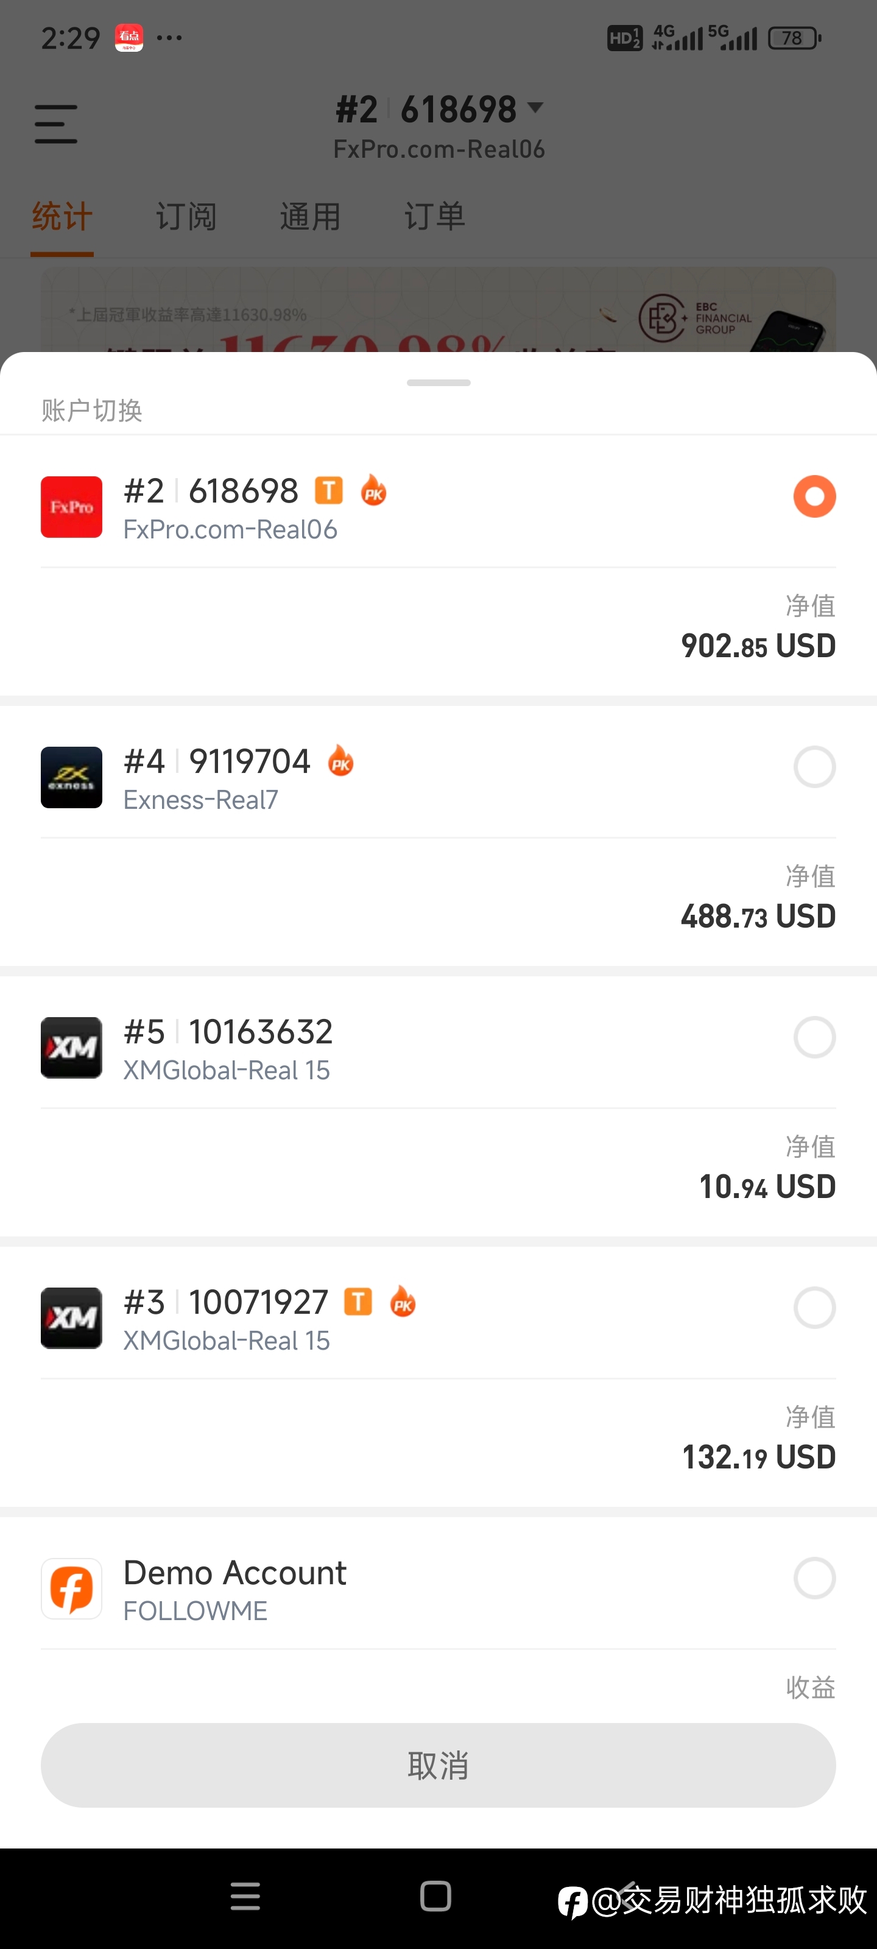Tap the 取消 cancel button
The height and width of the screenshot is (1949, 877).
(438, 1765)
